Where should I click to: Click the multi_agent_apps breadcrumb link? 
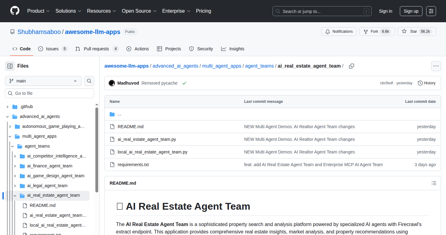click(222, 66)
